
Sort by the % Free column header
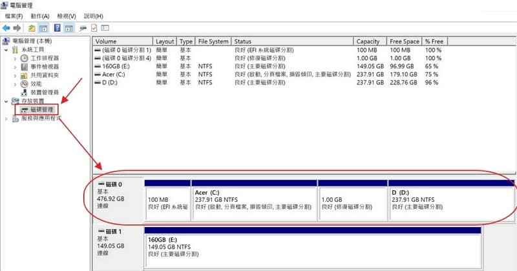434,41
